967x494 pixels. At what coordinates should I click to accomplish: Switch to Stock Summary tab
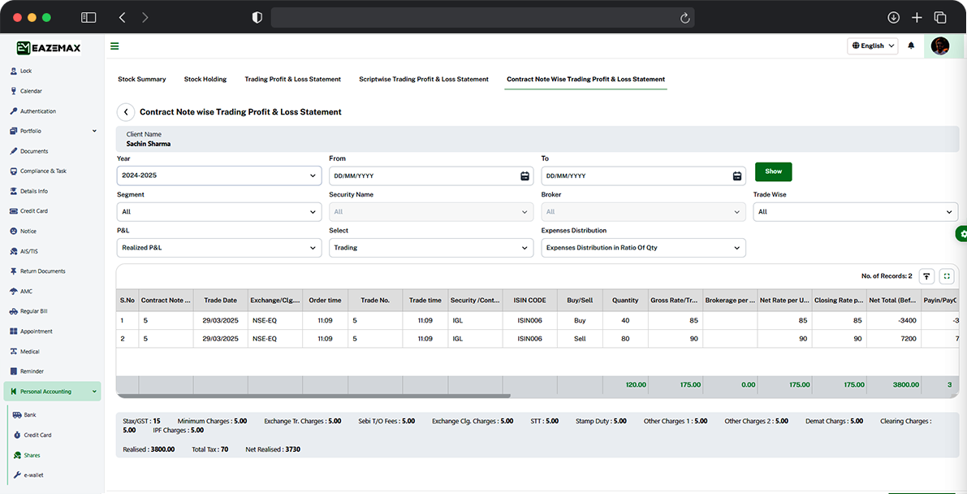[142, 79]
